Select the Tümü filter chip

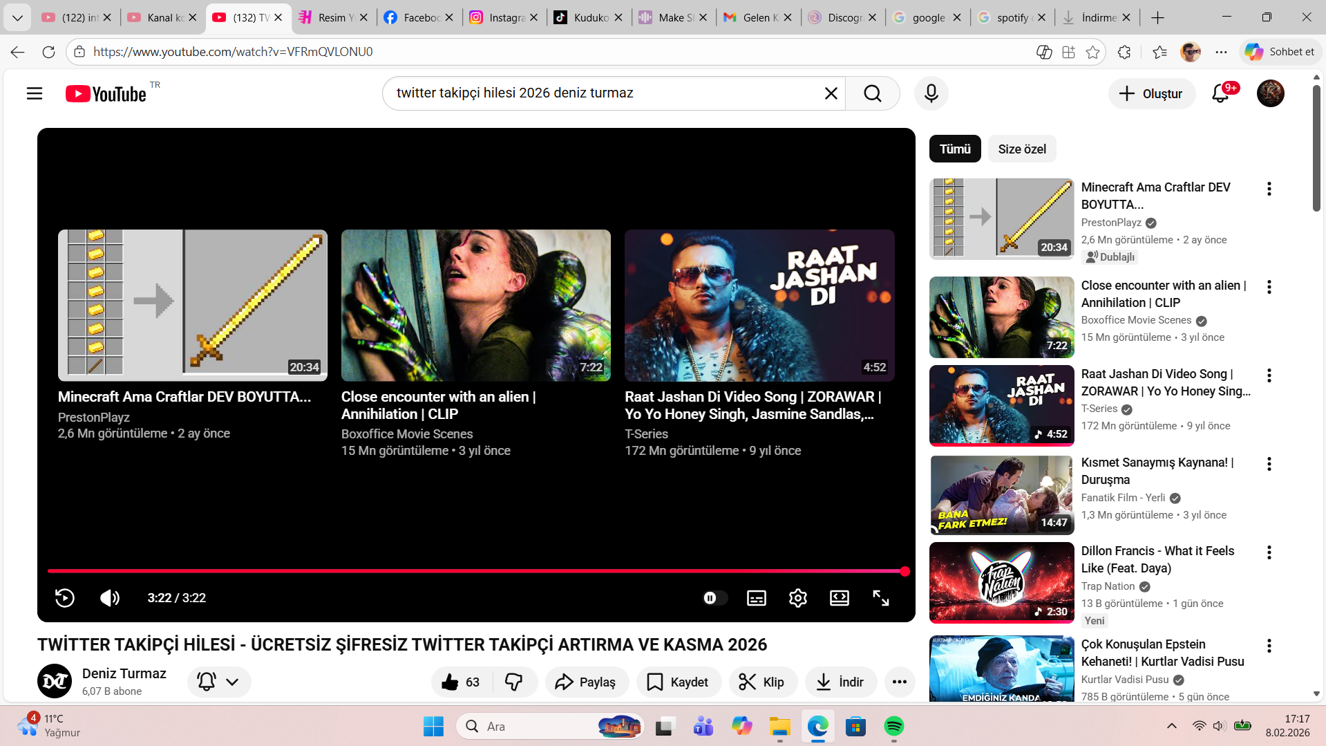[x=955, y=149]
